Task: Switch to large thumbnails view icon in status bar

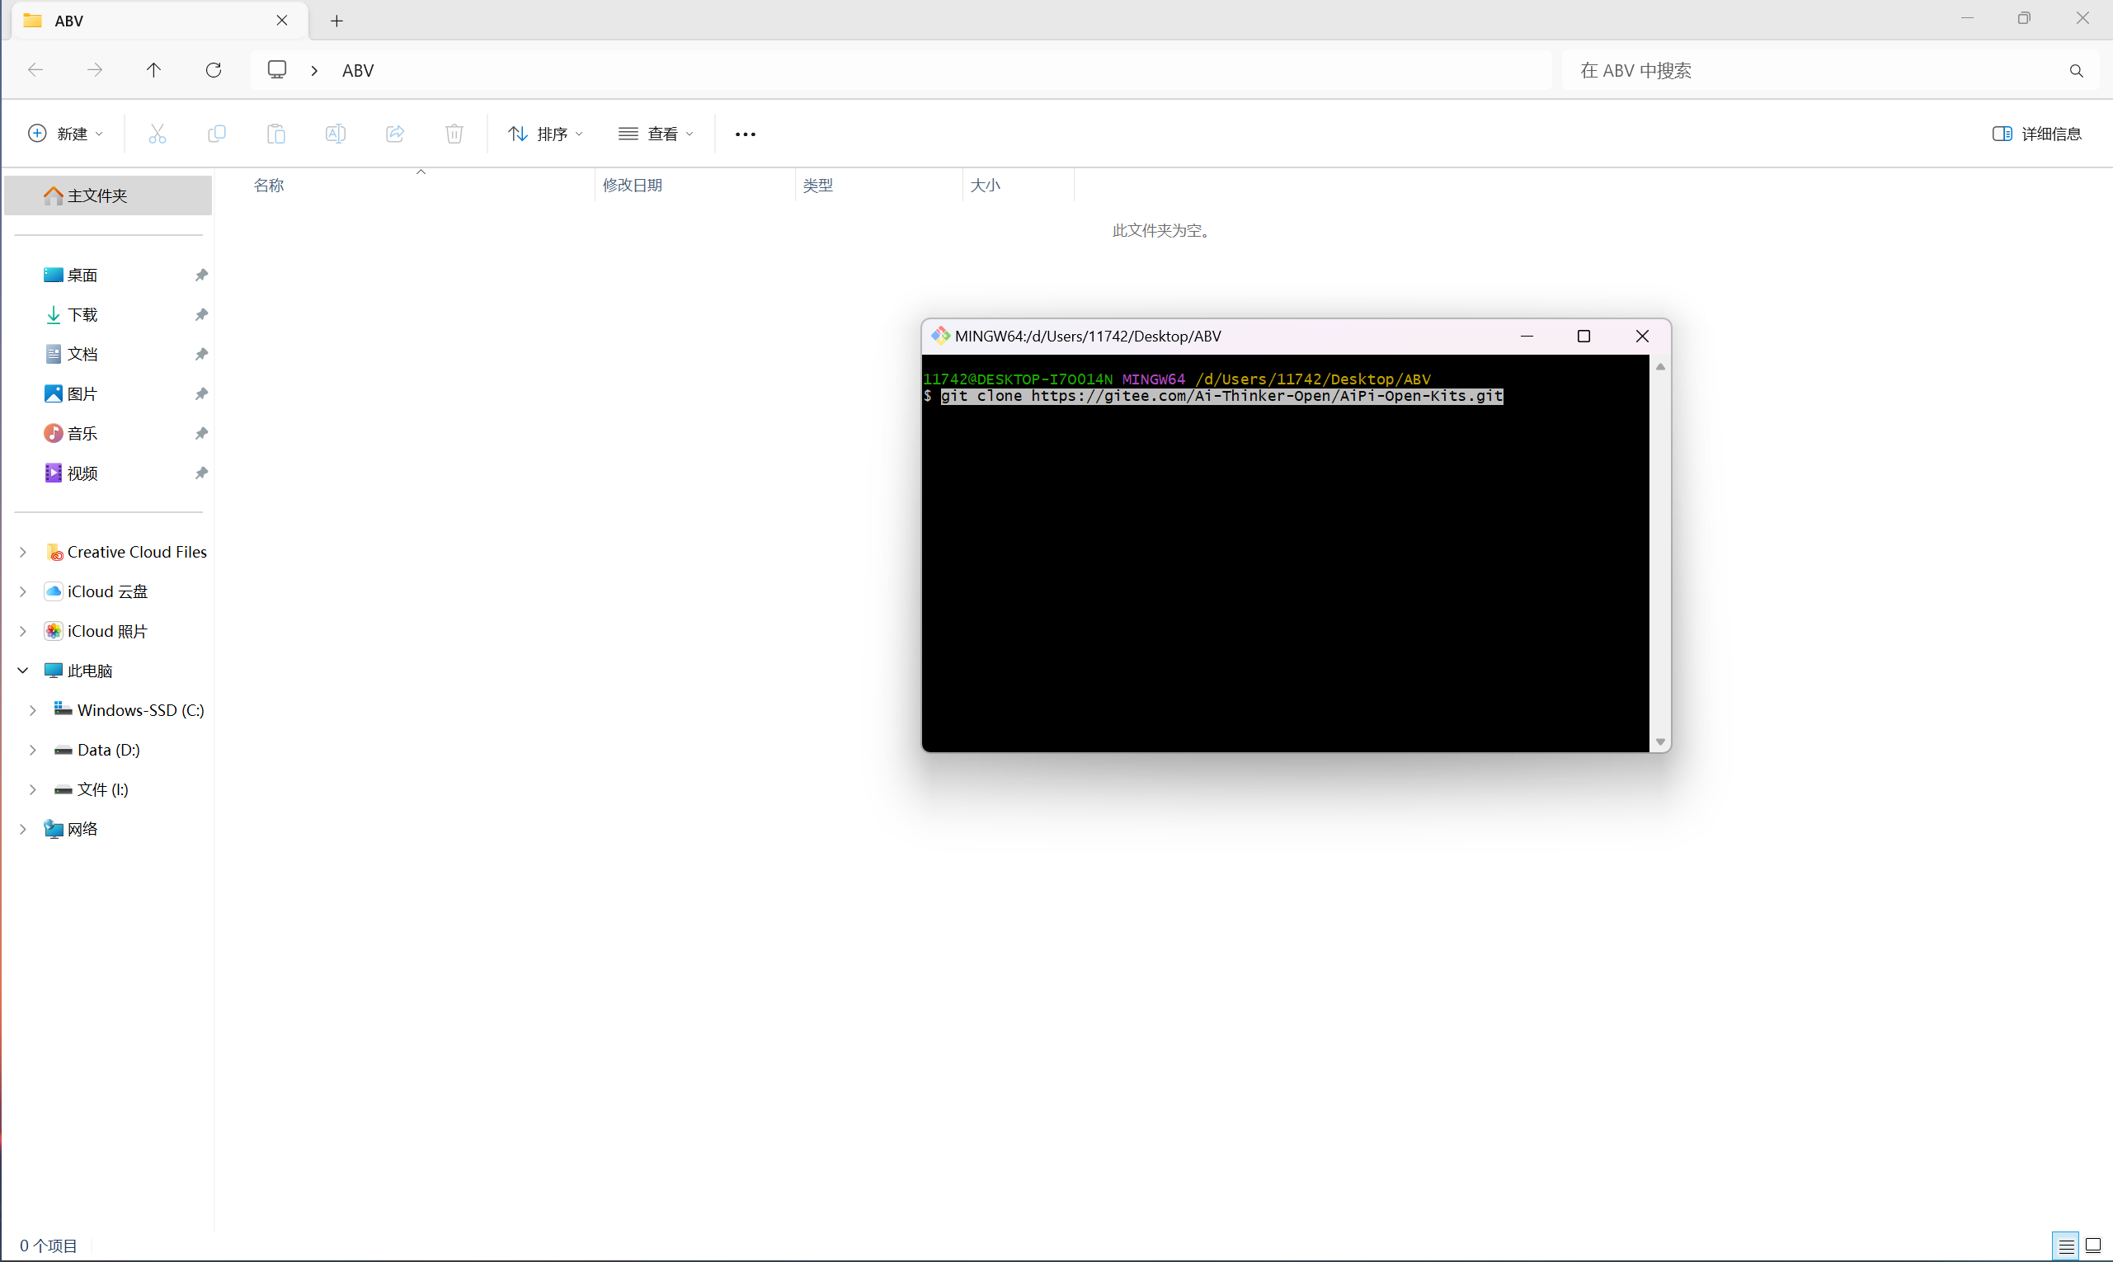Action: pyautogui.click(x=2093, y=1246)
